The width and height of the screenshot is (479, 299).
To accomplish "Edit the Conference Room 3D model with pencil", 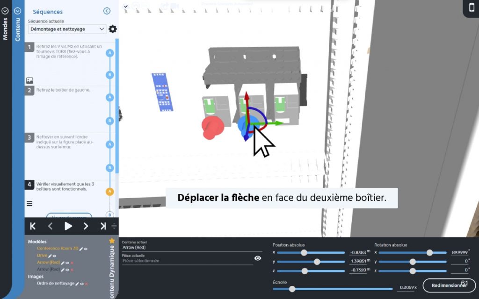I will (81, 249).
